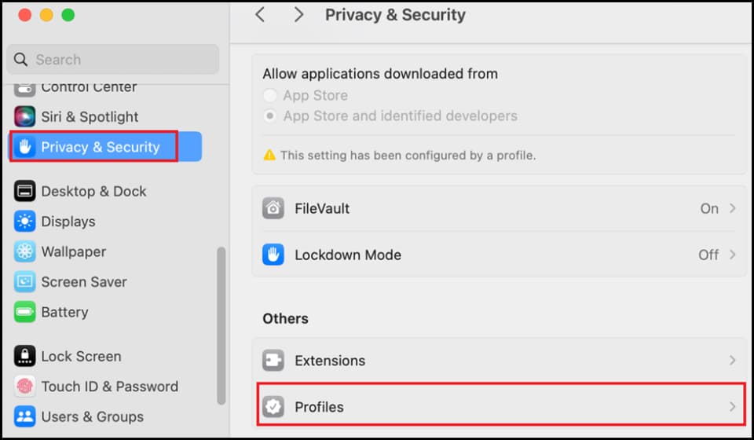Screen dimensions: 754x440
Task: Open the Extensions row chevron
Action: point(732,360)
